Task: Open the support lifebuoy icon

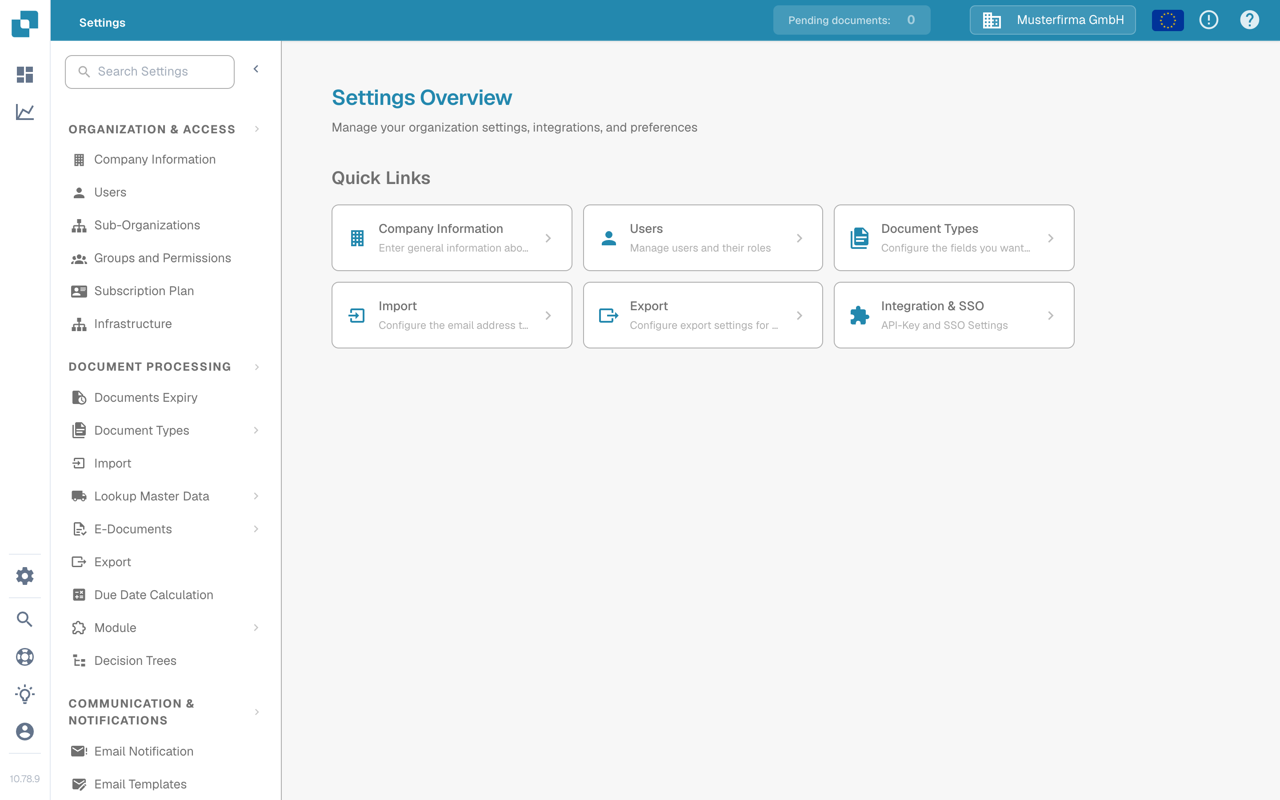Action: (x=25, y=656)
